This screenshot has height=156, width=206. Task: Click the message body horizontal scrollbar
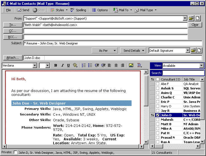point(73,146)
